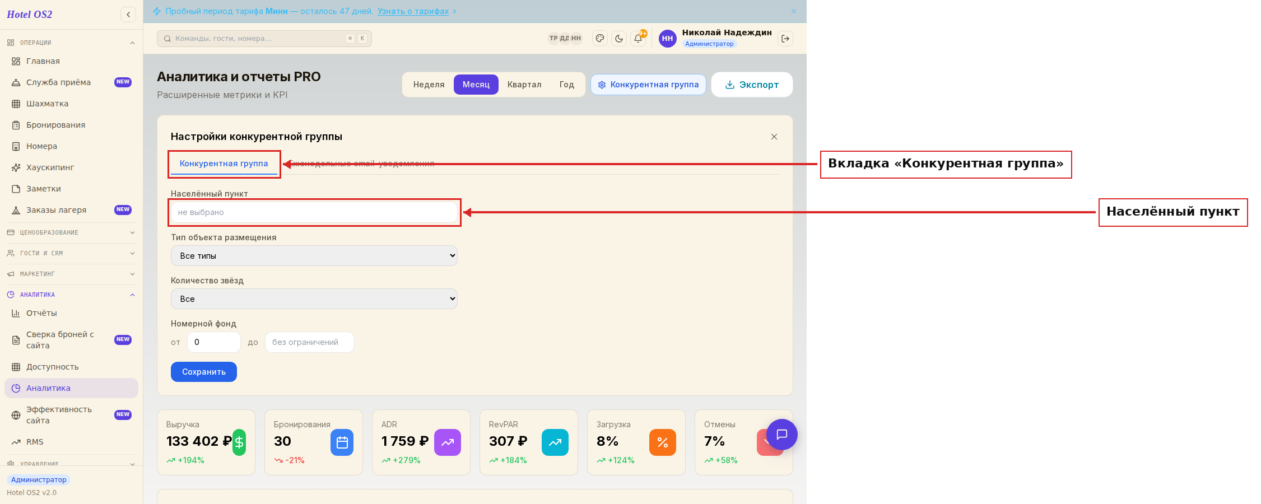Click the Номерной фонд до field
Viewport: 1261px width, 504px height.
[x=310, y=342]
